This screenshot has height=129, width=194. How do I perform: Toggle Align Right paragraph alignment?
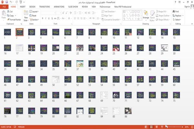81,18
